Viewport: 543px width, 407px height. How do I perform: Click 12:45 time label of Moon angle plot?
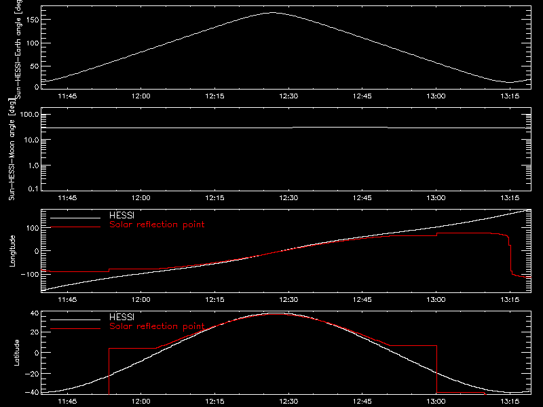[x=362, y=198]
